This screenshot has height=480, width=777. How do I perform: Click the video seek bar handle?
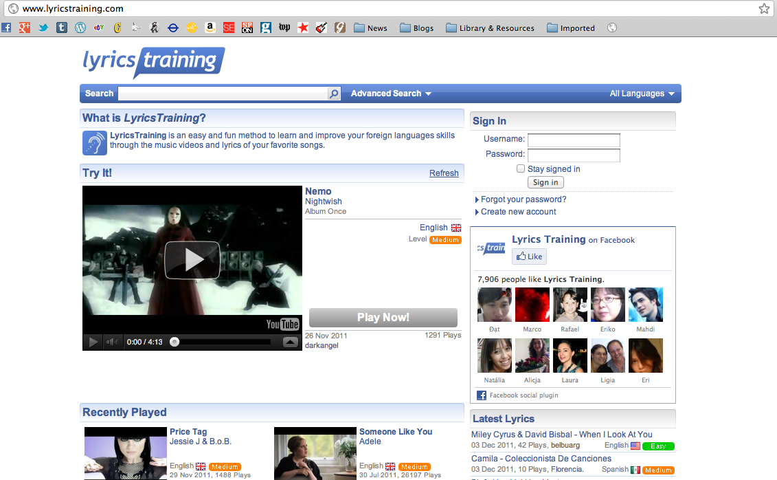[x=174, y=342]
